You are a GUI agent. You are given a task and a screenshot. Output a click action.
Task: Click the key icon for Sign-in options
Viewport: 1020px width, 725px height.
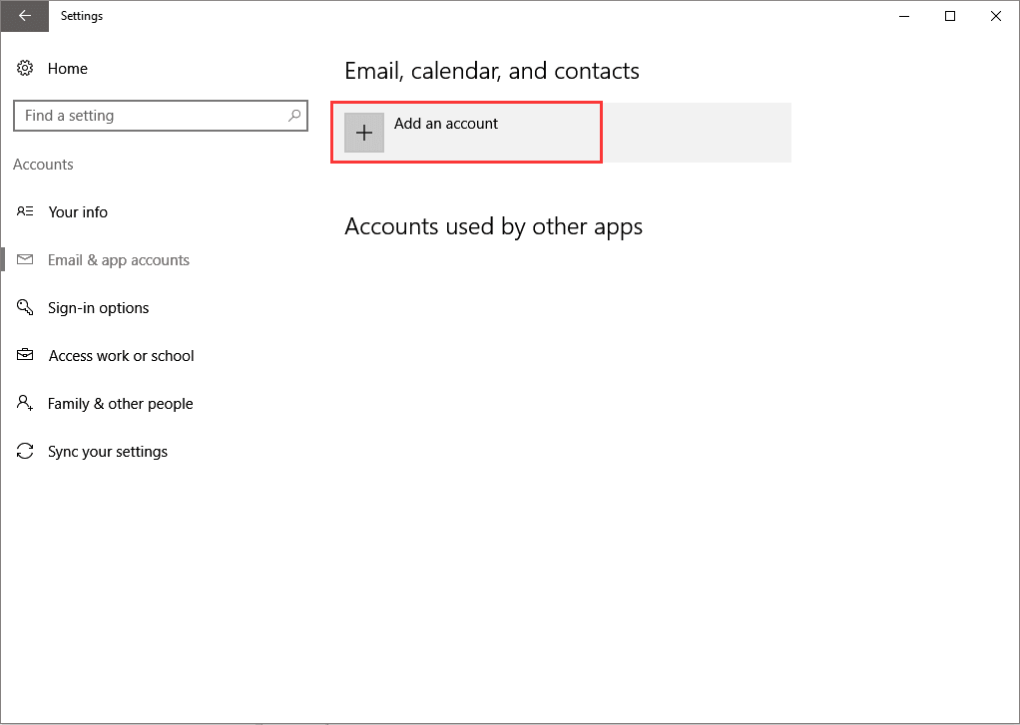click(x=25, y=308)
